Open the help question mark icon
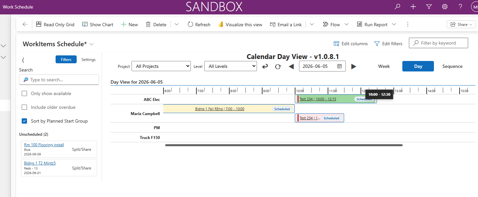This screenshot has height=197, width=478. (x=460, y=7)
